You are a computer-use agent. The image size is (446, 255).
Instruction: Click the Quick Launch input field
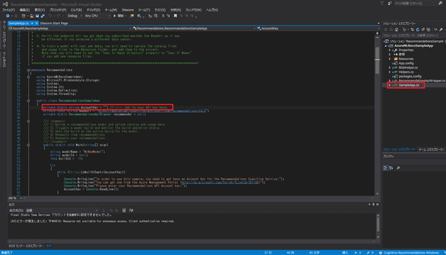(x=416, y=3)
